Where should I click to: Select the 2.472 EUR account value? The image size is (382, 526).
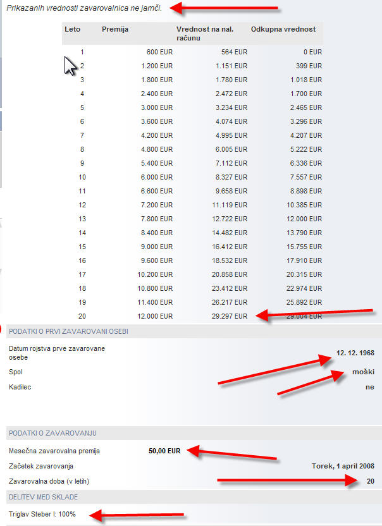[231, 94]
